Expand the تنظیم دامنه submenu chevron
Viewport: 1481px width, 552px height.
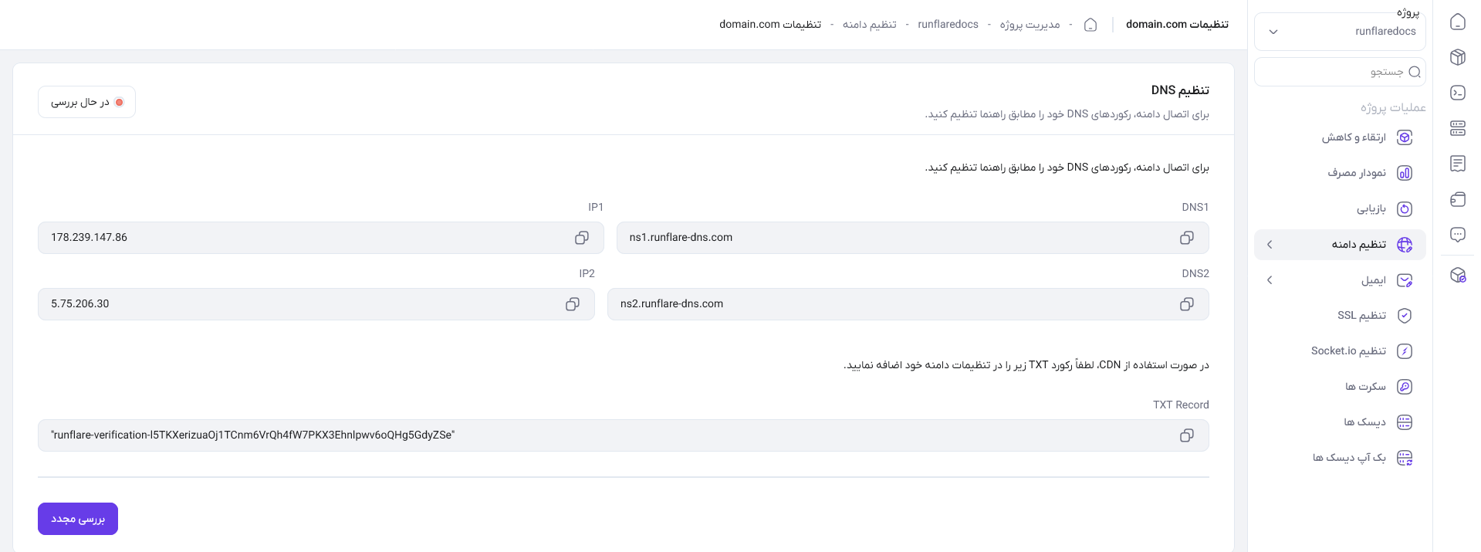click(x=1270, y=245)
